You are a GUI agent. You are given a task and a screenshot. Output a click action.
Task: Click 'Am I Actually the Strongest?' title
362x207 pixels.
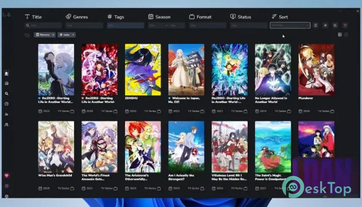tap(181, 177)
